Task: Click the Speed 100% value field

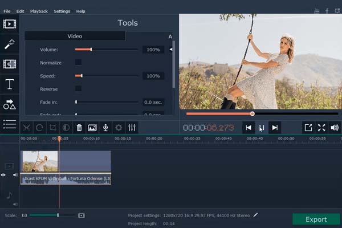Action: (153, 76)
